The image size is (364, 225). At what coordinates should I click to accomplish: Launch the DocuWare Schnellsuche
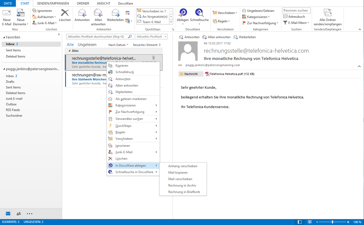click(x=199, y=16)
